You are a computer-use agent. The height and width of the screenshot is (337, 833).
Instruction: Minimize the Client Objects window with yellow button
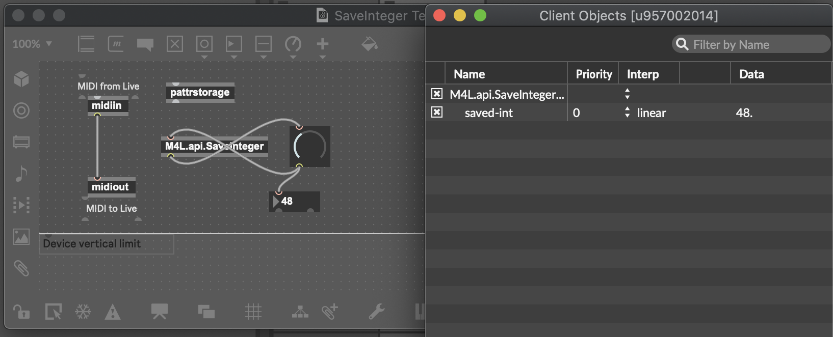pos(460,16)
